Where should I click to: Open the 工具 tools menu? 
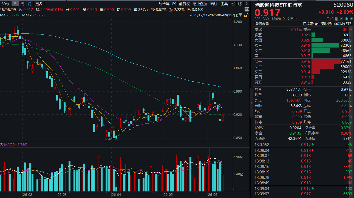pos(224,4)
